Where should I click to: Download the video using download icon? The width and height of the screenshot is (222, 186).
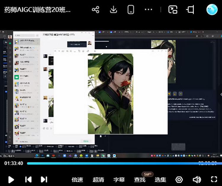click(113, 10)
